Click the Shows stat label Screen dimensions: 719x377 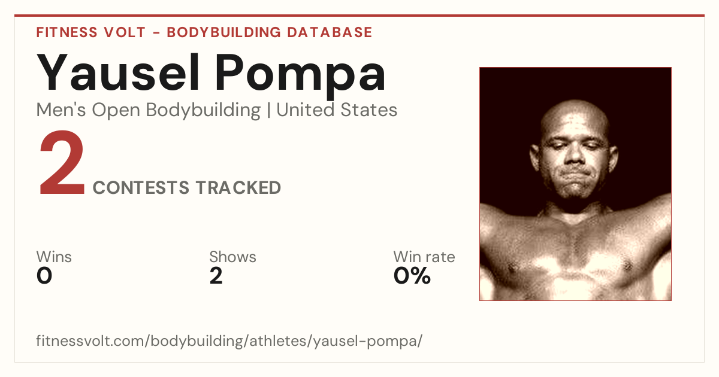pos(232,257)
